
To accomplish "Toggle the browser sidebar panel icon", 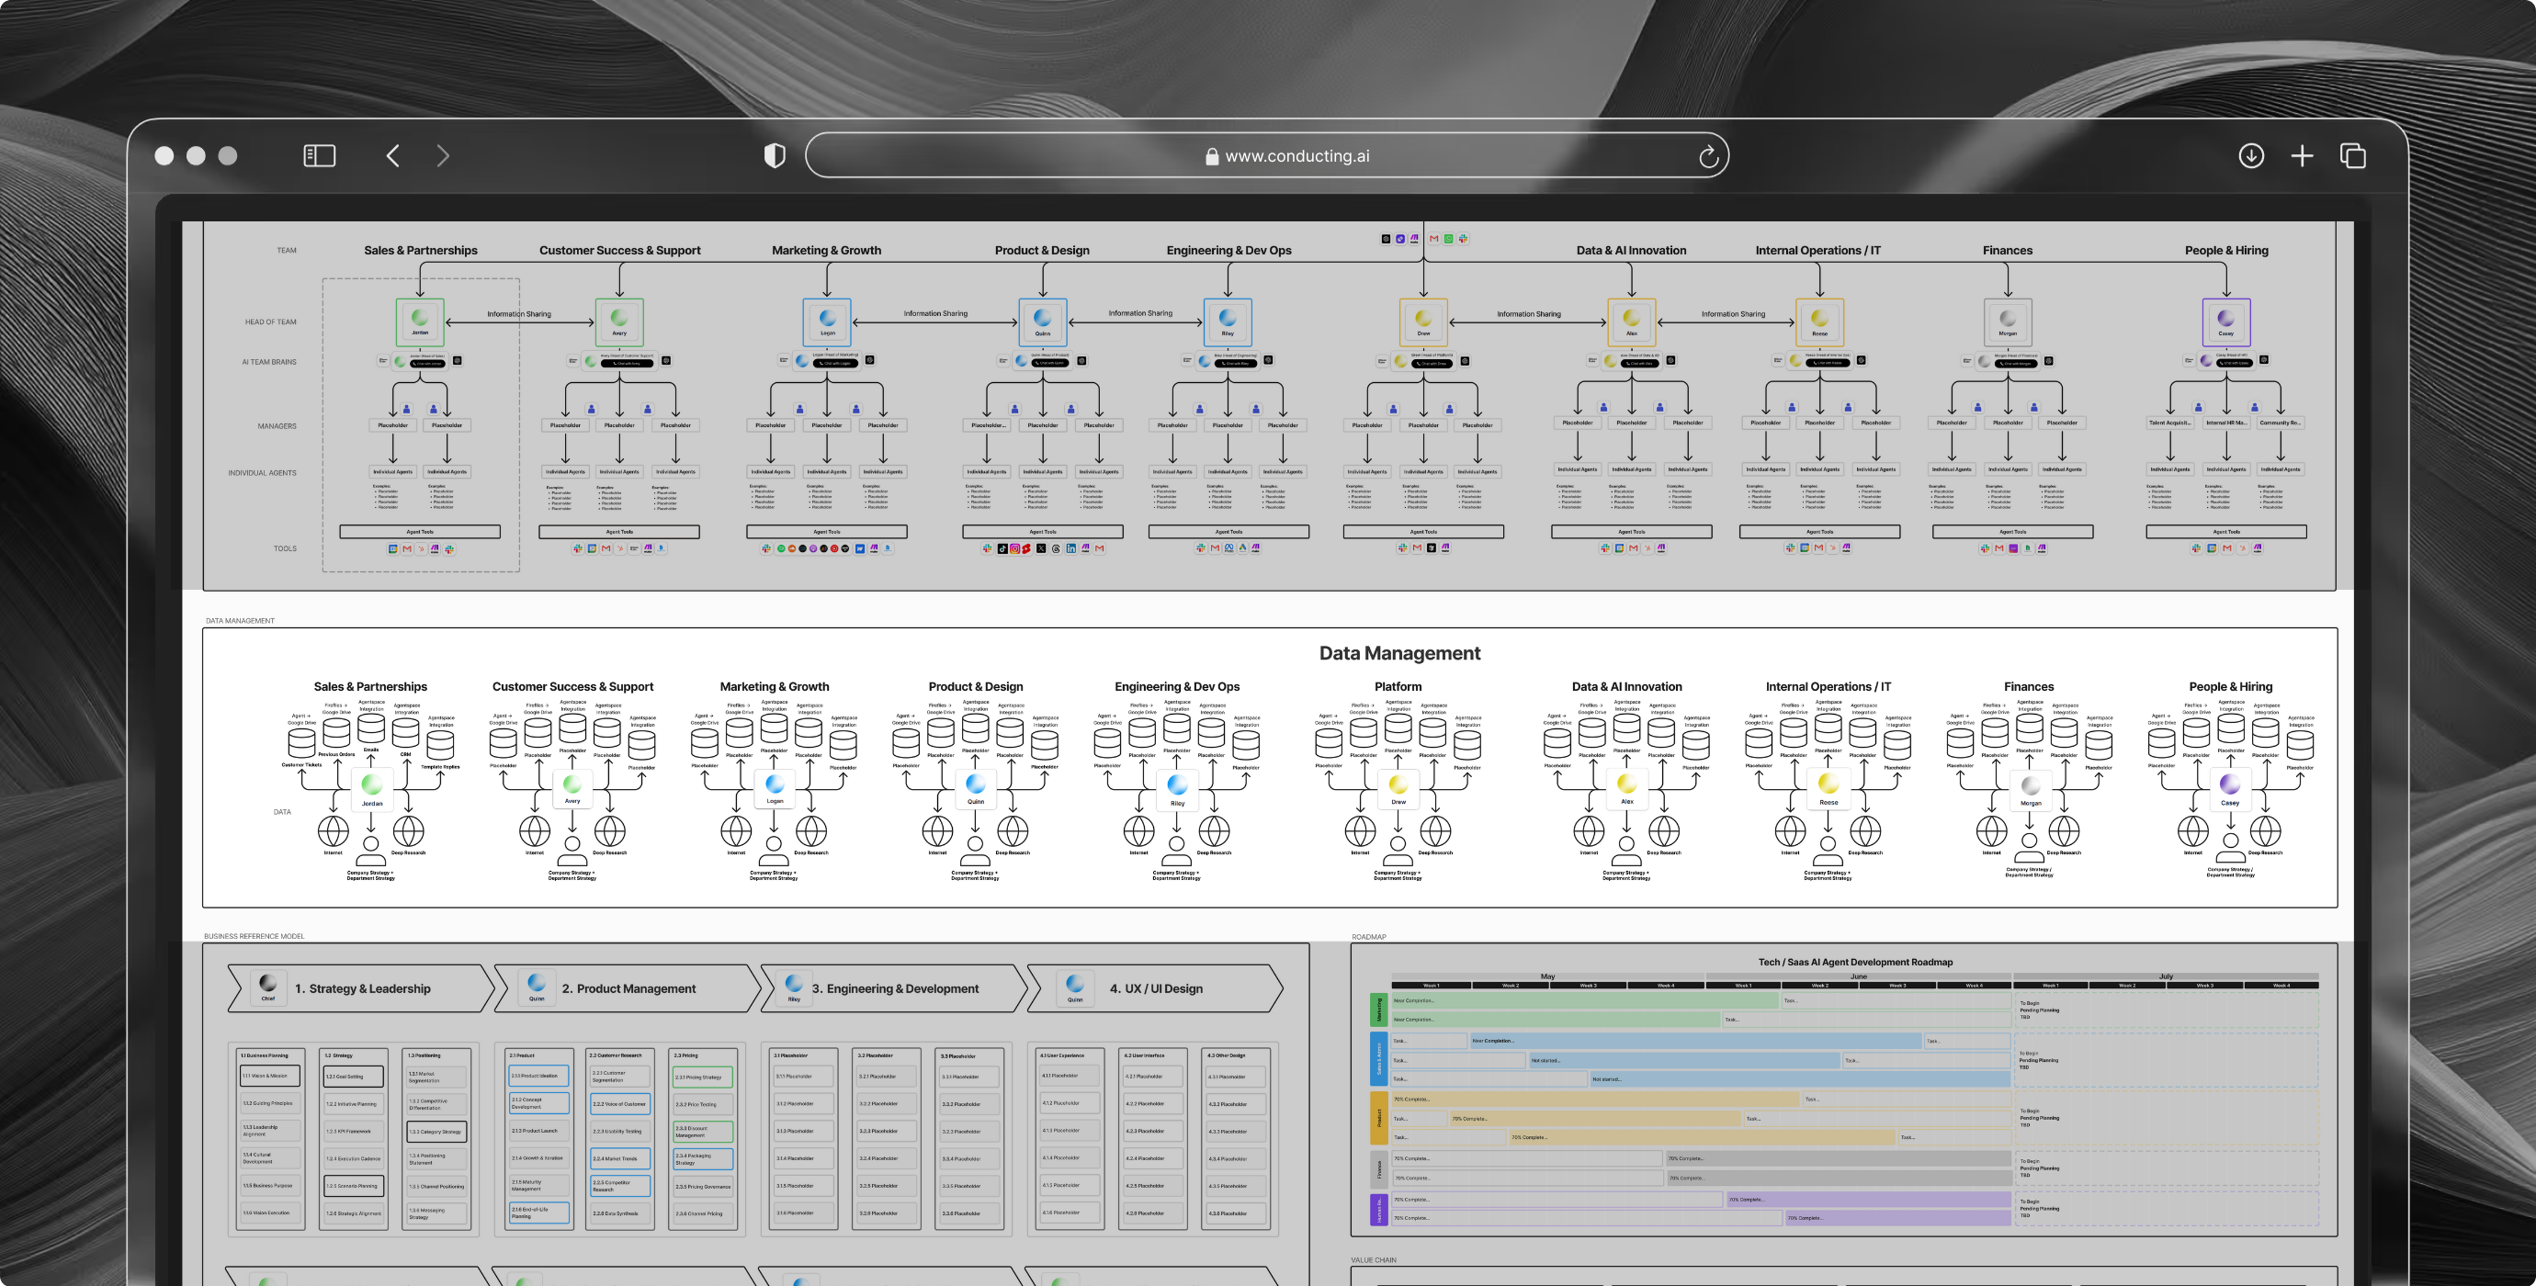I will [x=319, y=155].
